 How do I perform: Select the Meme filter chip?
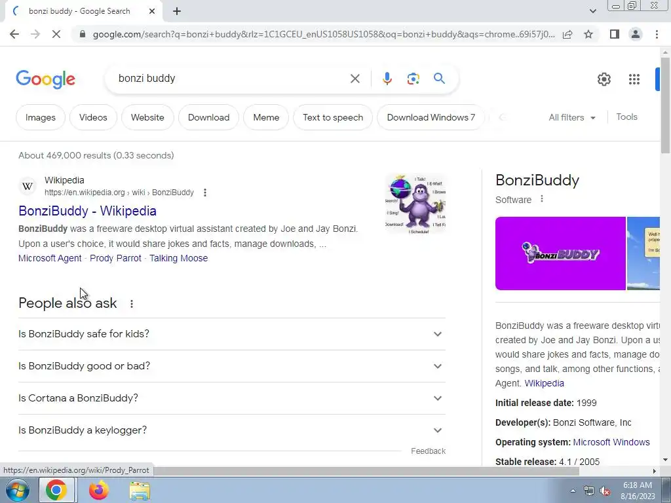click(x=266, y=117)
